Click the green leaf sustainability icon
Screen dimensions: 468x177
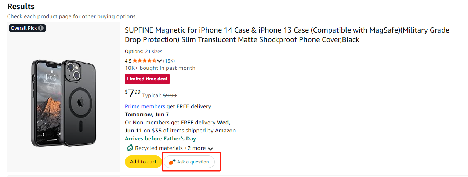tap(129, 148)
